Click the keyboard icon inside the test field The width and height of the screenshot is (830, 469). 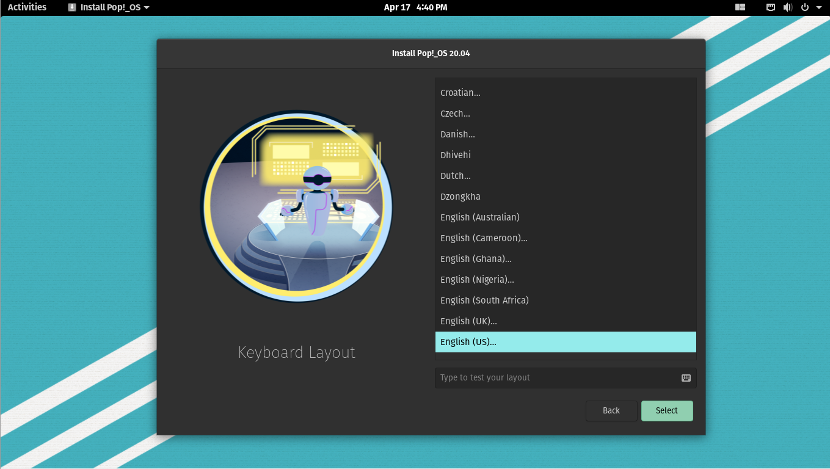[x=686, y=377]
